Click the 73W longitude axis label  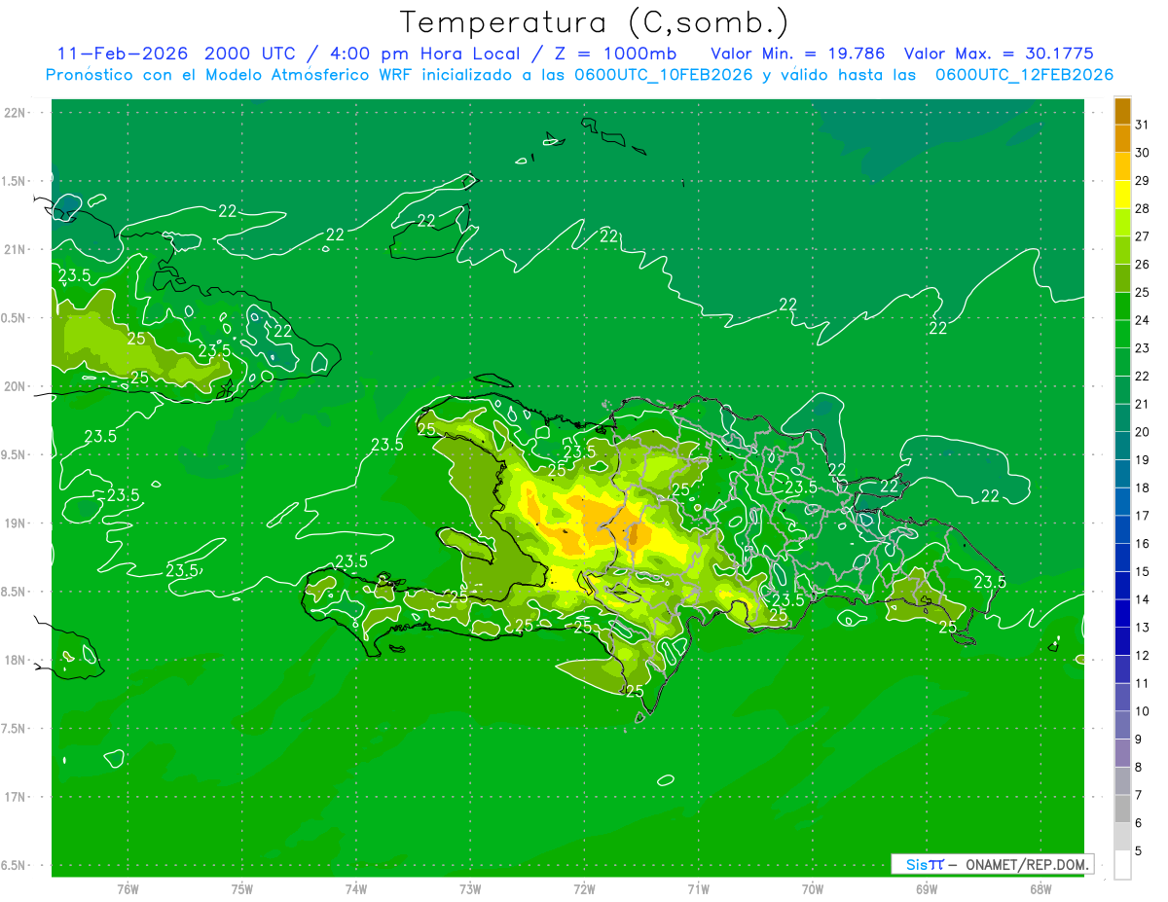[470, 889]
